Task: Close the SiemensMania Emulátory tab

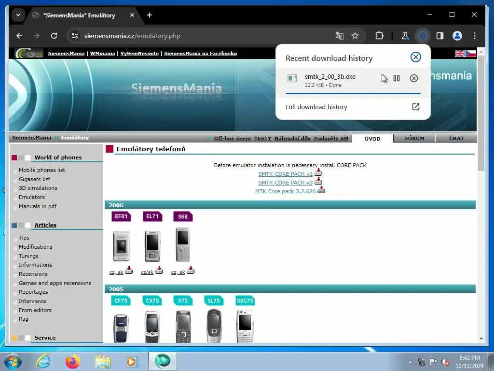Action: click(132, 15)
